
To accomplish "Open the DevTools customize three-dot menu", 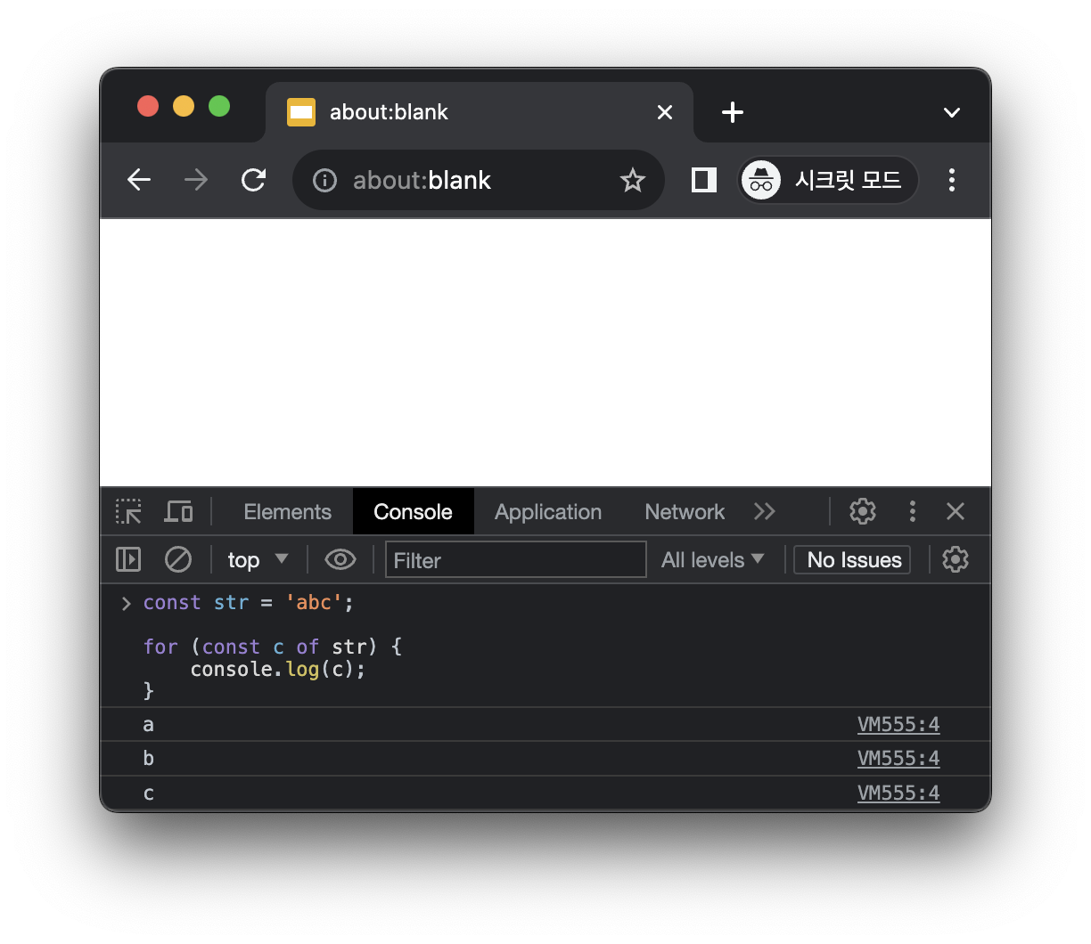I will (912, 511).
